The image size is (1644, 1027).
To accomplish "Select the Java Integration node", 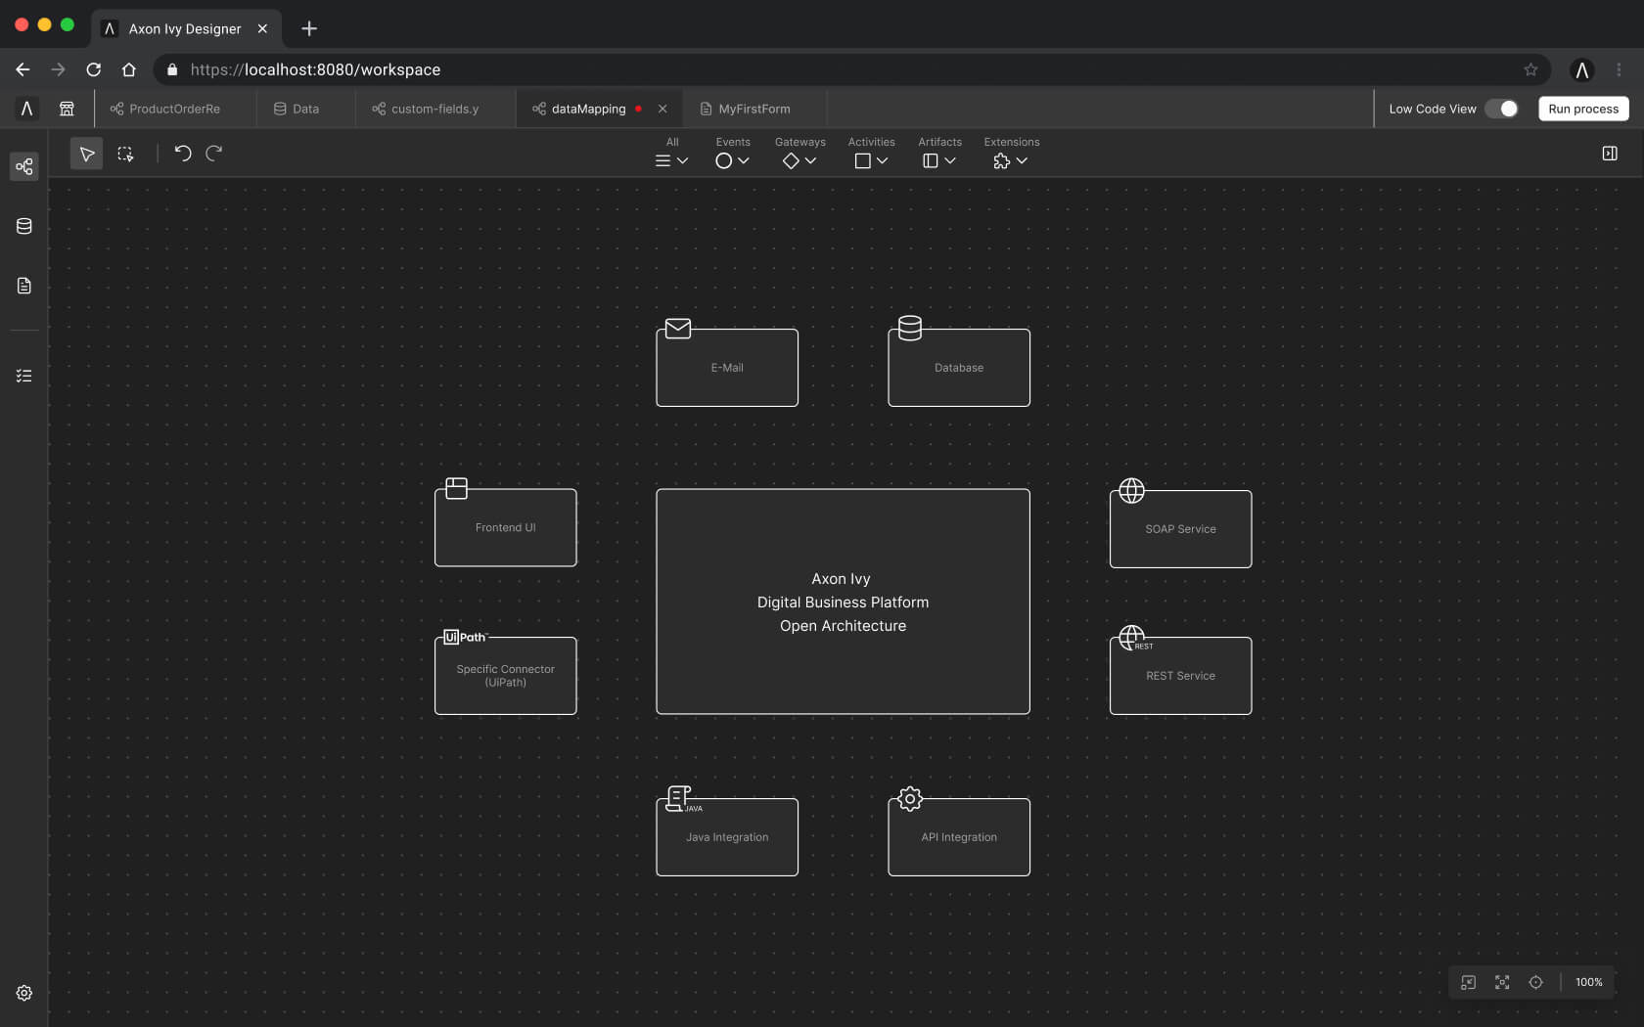I will click(x=727, y=837).
